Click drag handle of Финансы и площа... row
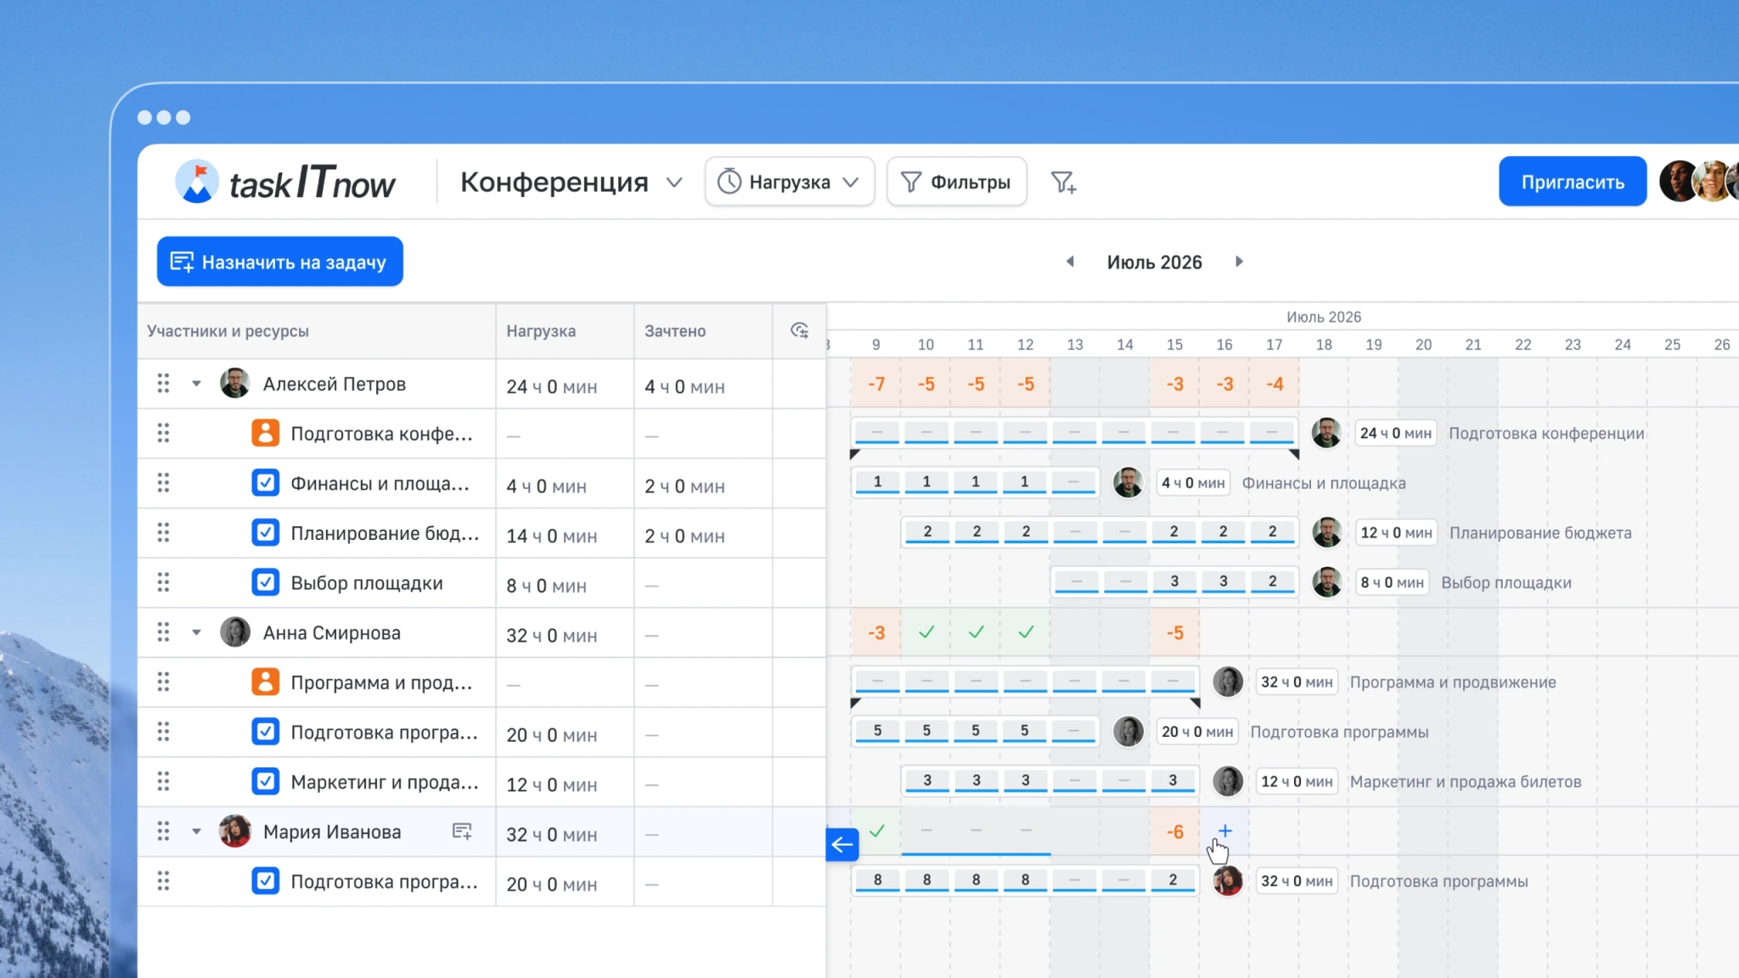 [x=163, y=483]
